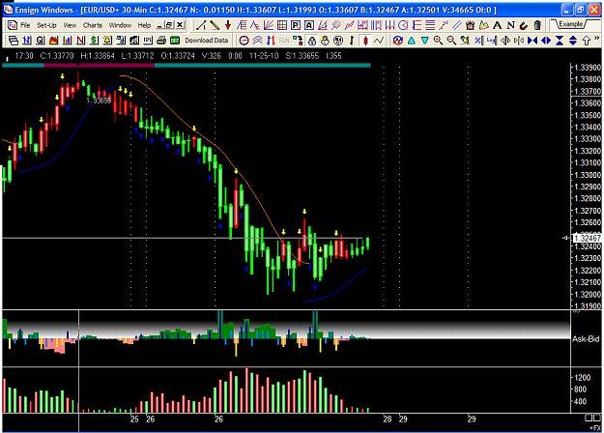
Task: Open the yellow bell alerts icon
Action: point(107,40)
